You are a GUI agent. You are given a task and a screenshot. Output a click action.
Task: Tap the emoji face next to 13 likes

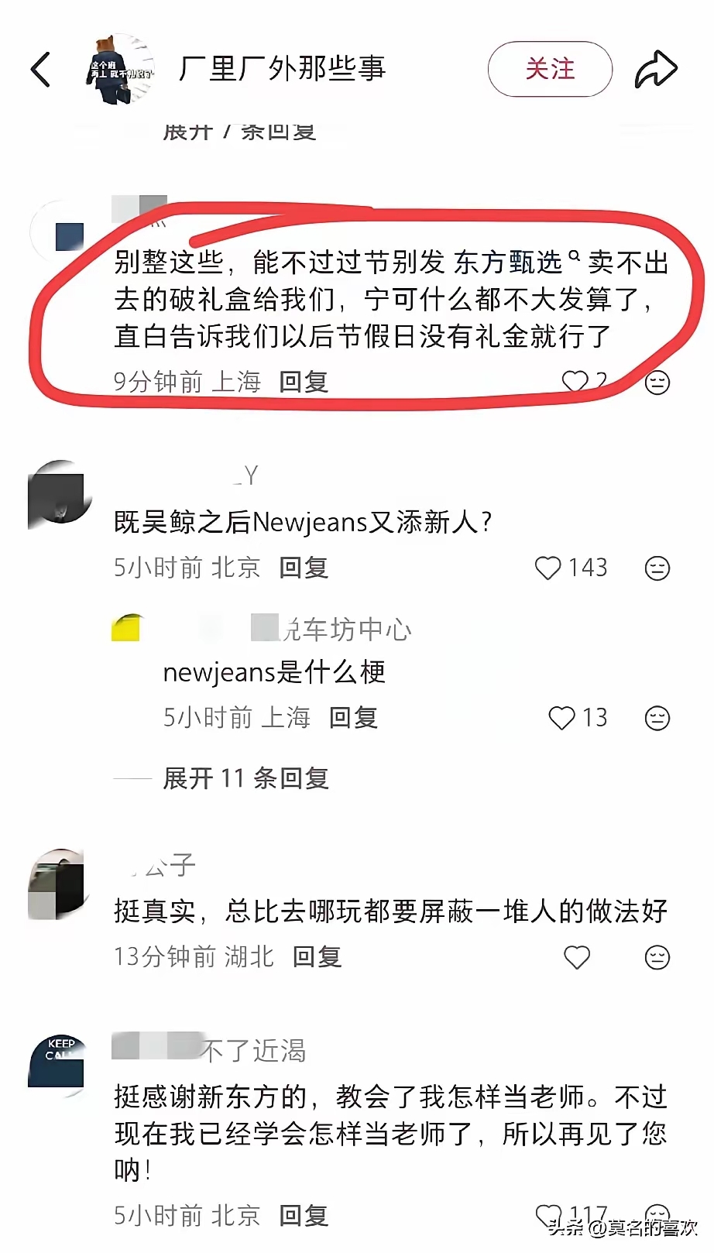point(657,718)
